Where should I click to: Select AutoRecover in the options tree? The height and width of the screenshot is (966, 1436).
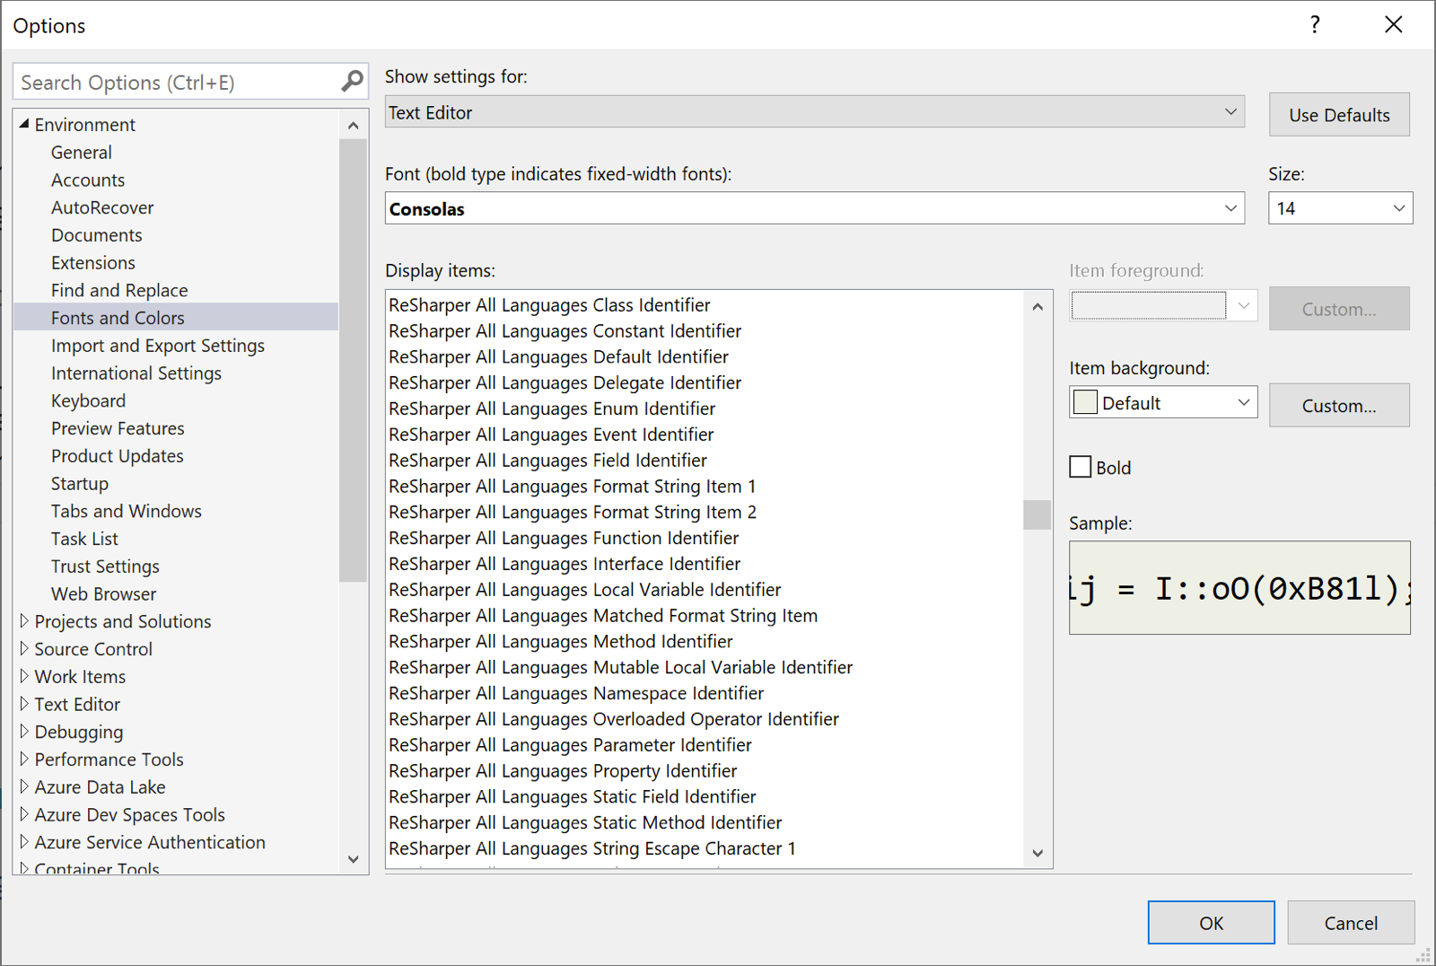(x=102, y=207)
